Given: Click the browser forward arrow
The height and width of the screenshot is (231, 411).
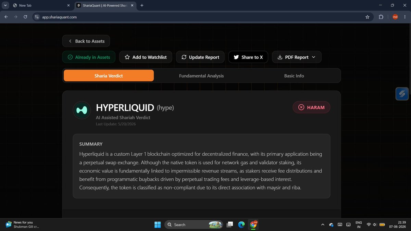Looking at the screenshot, I should 16,17.
